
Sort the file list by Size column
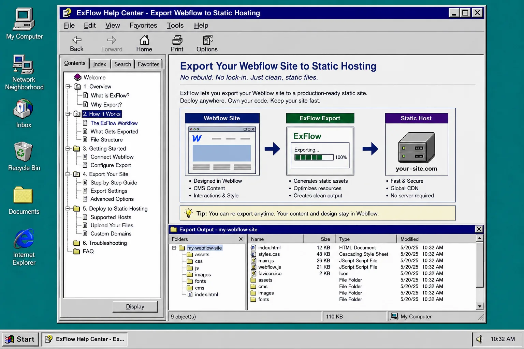(x=319, y=239)
